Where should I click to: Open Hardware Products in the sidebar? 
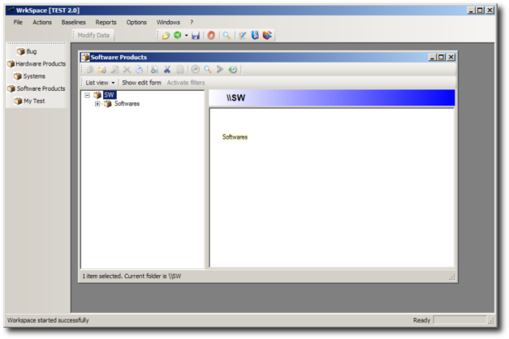[37, 63]
